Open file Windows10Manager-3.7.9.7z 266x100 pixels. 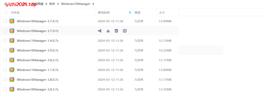coord(37,31)
